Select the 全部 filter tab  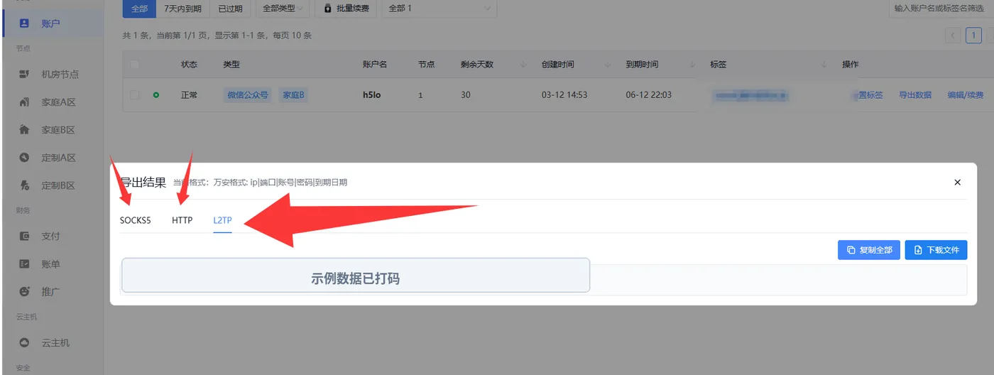tap(140, 9)
